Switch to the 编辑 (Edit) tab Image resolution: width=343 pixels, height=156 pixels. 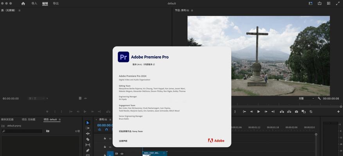(x=45, y=4)
